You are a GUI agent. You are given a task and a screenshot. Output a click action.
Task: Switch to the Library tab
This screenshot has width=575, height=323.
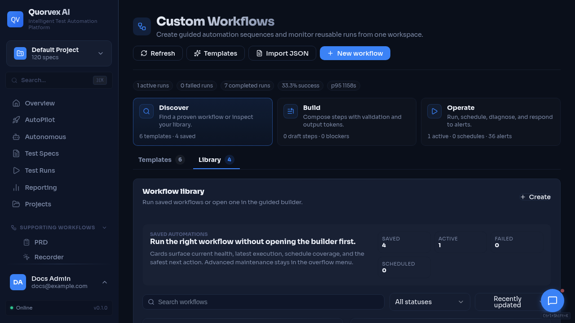click(217, 160)
